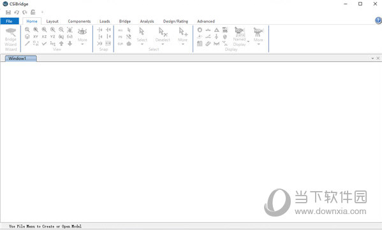Image resolution: width=382 pixels, height=230 pixels.
Task: Launch the Bridge Wizard
Action: [x=11, y=40]
